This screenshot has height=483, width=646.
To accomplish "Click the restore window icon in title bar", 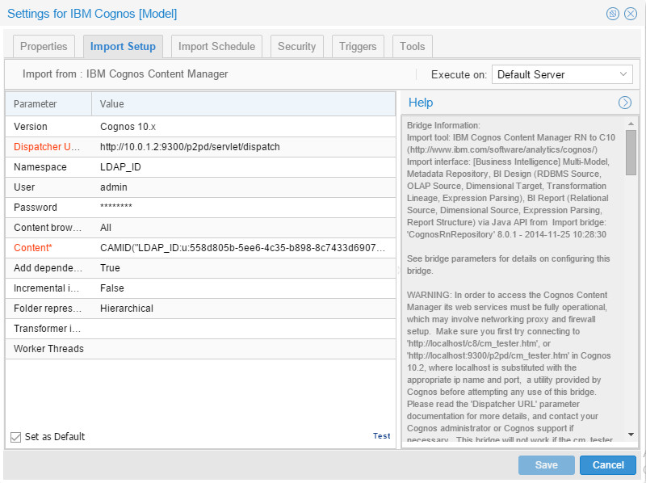I will (x=613, y=14).
